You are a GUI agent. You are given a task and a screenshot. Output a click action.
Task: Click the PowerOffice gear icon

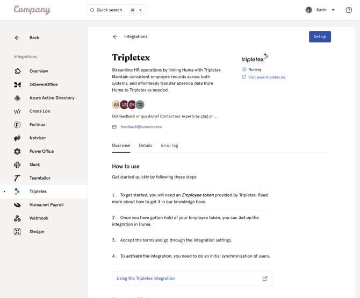coord(17,151)
